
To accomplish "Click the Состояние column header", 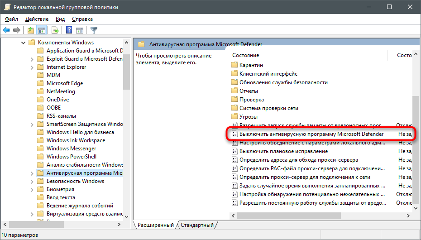I will pos(309,55).
